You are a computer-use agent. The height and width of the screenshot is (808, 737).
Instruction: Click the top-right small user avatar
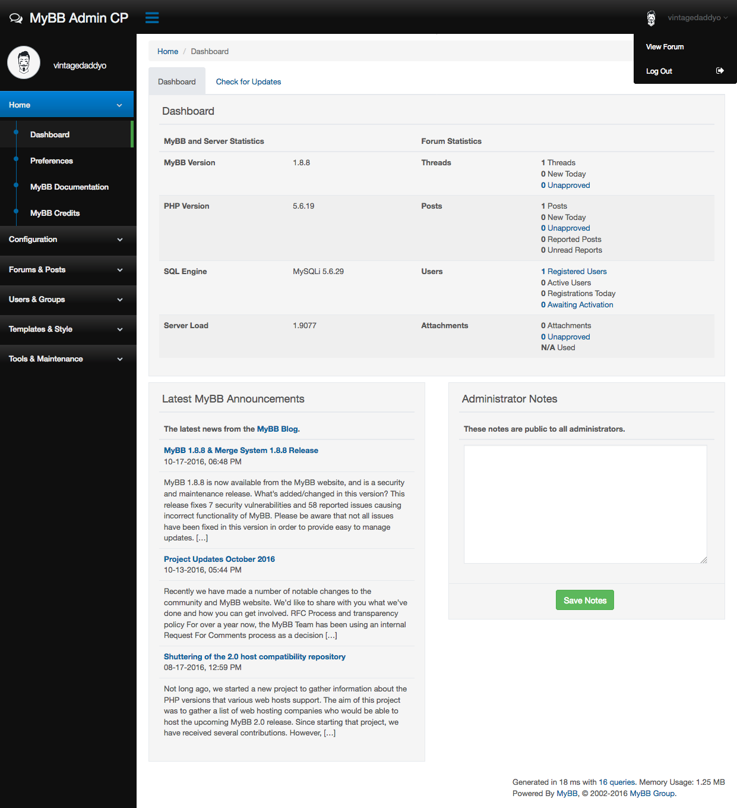point(651,18)
